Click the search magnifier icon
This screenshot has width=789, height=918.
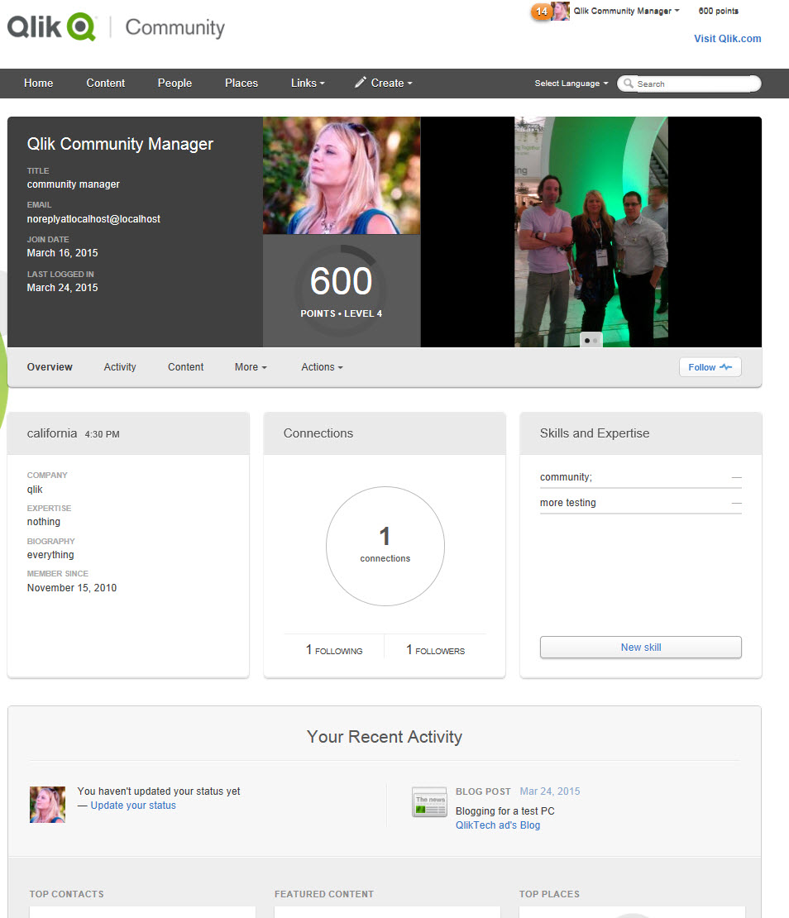629,84
